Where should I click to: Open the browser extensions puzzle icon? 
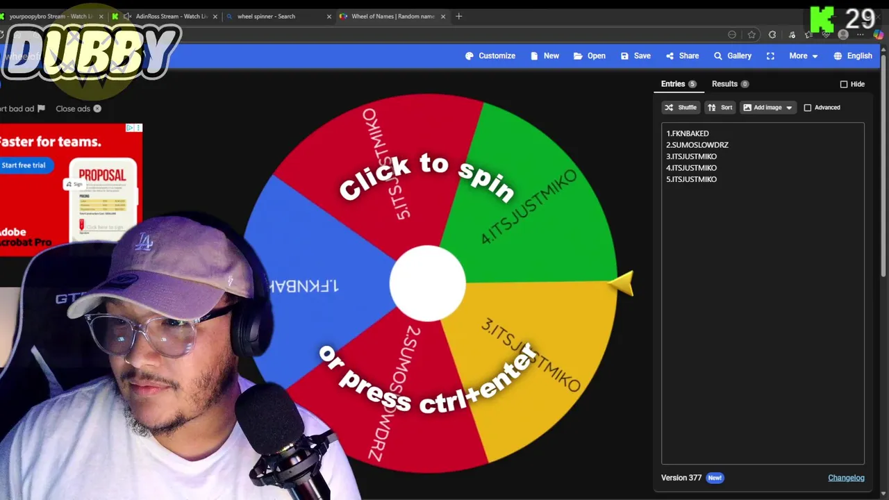coord(772,35)
